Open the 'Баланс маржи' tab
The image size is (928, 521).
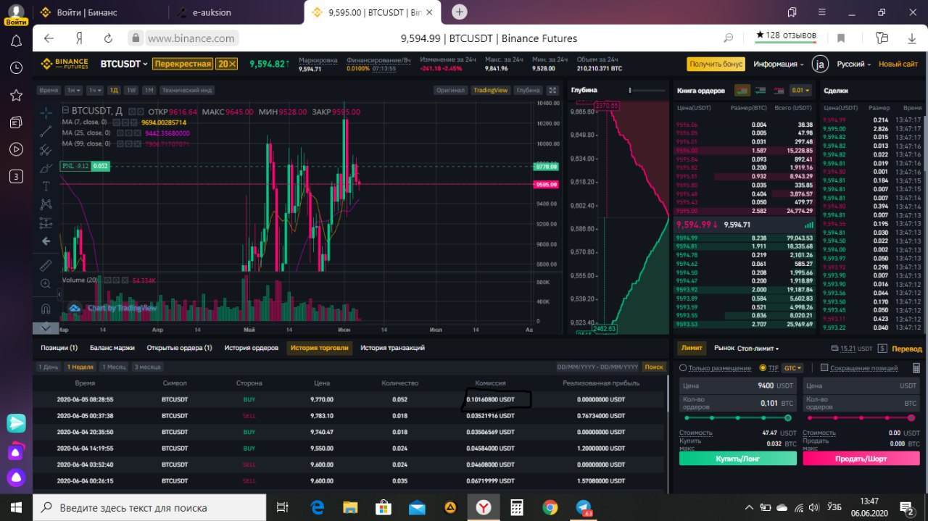coord(112,348)
